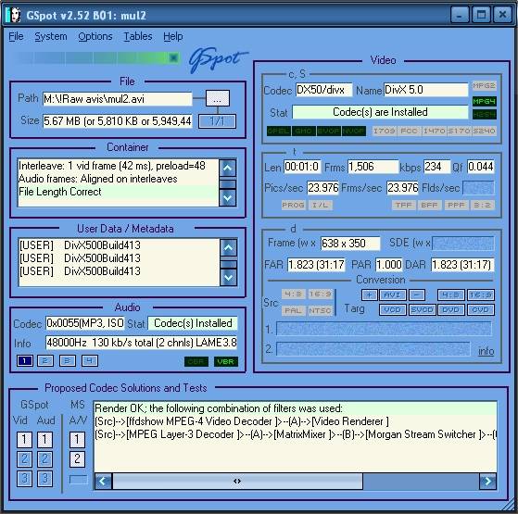
Task: Click right arrow of codec solutions scrollbar
Action: point(487,481)
